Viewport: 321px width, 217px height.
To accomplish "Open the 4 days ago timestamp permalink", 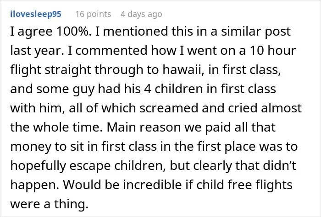I will 141,14.
